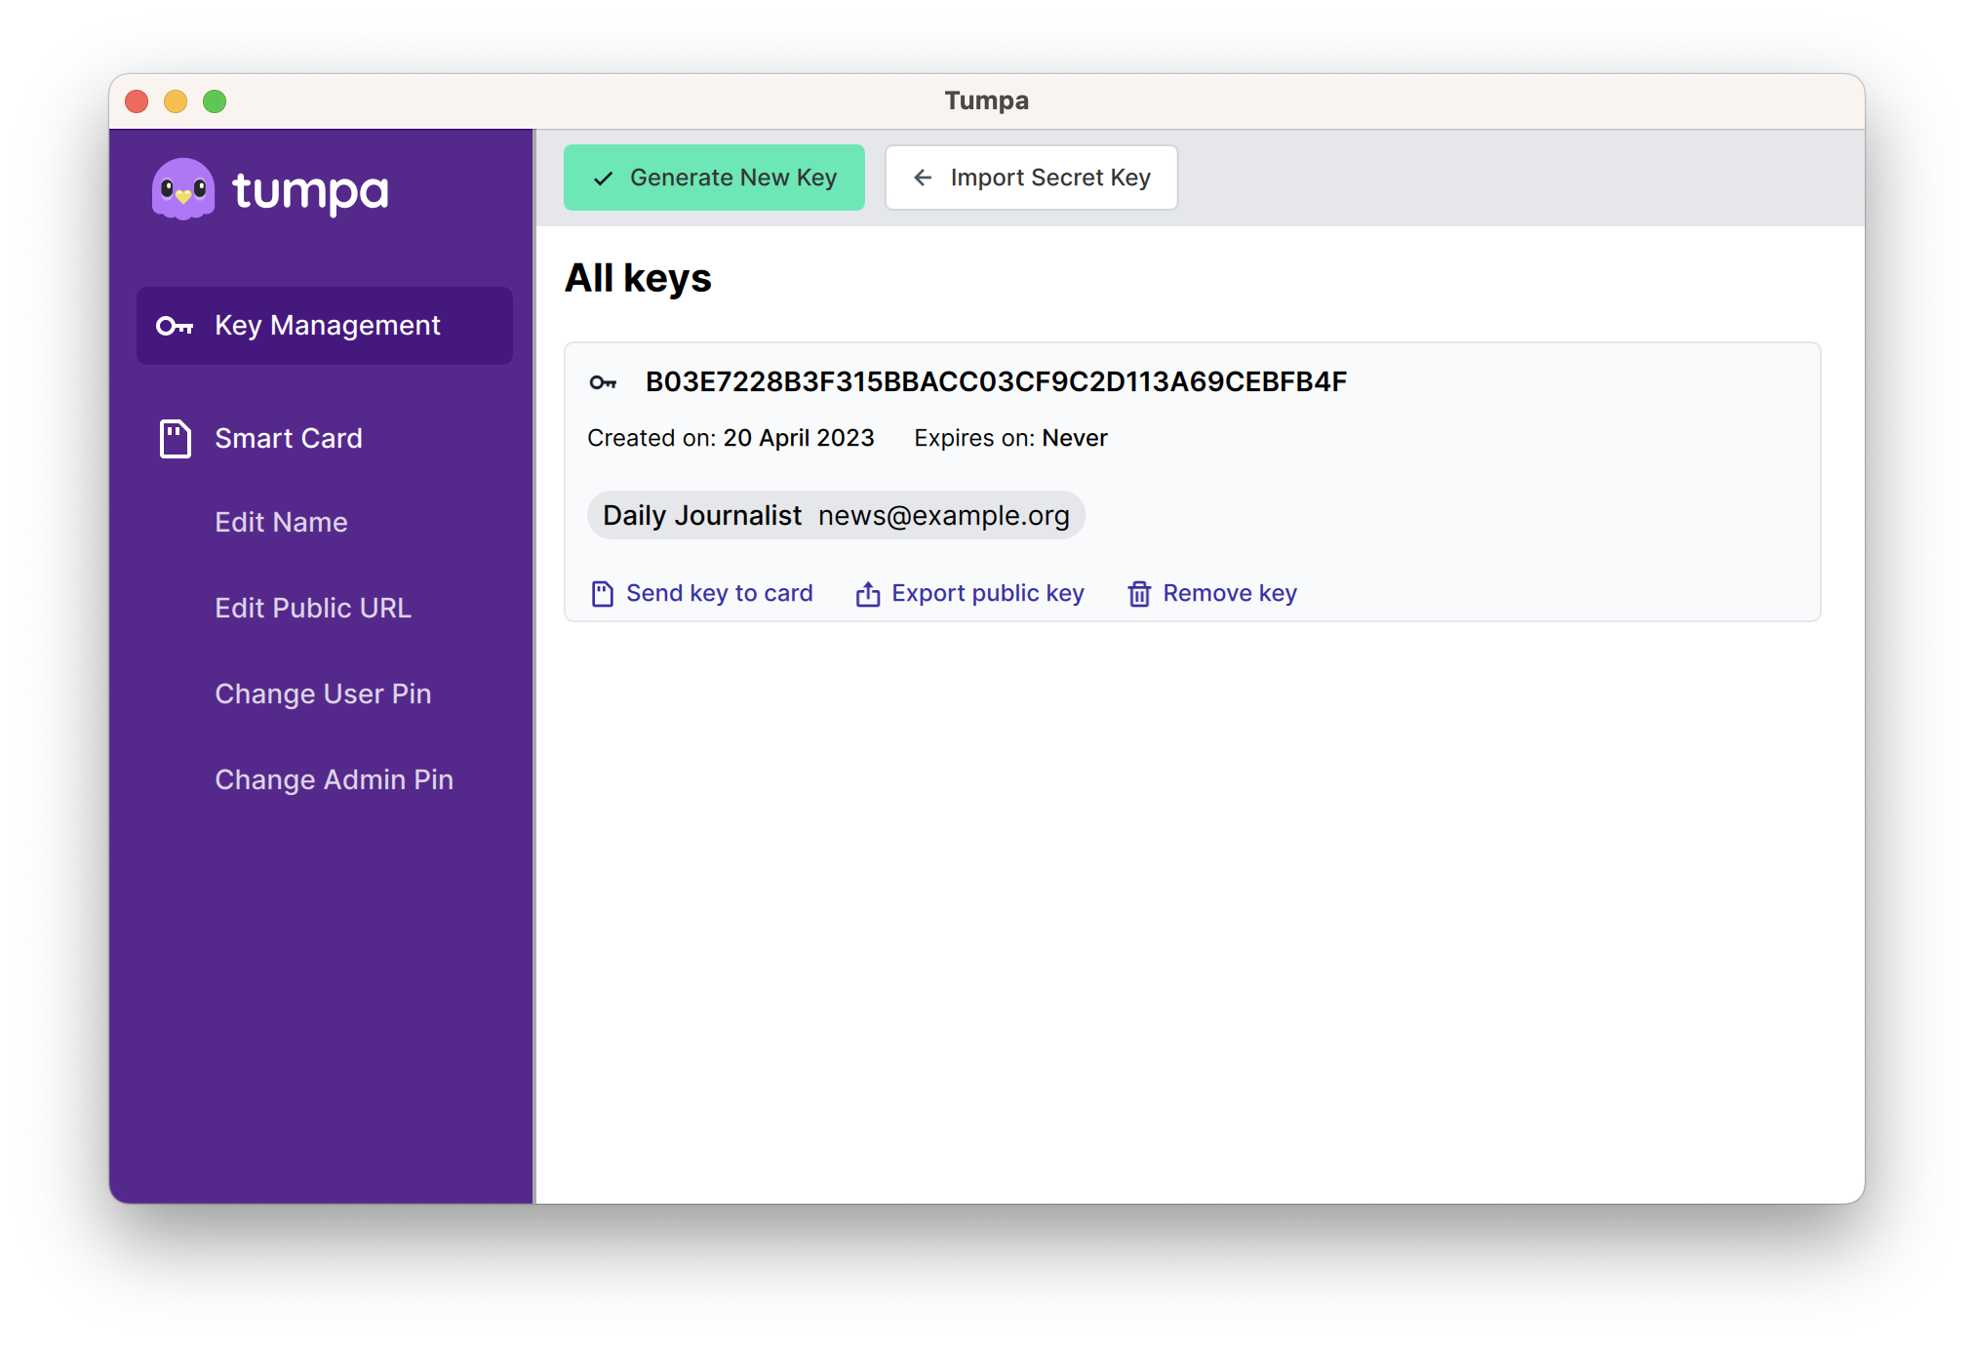Click the Edit Public URL option

[x=312, y=608]
